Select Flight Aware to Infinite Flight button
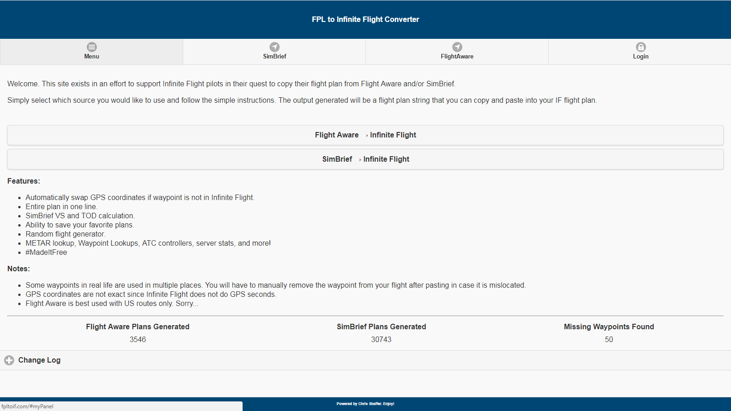Screen dimensions: 731x411 (x=365, y=135)
